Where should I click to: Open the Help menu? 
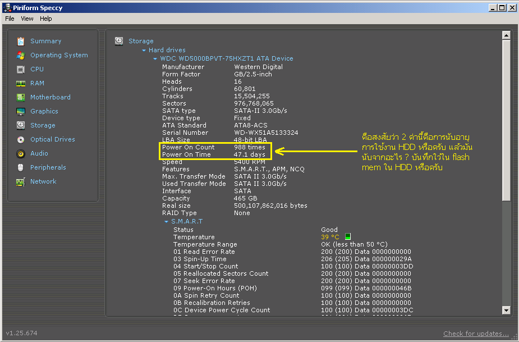click(46, 19)
